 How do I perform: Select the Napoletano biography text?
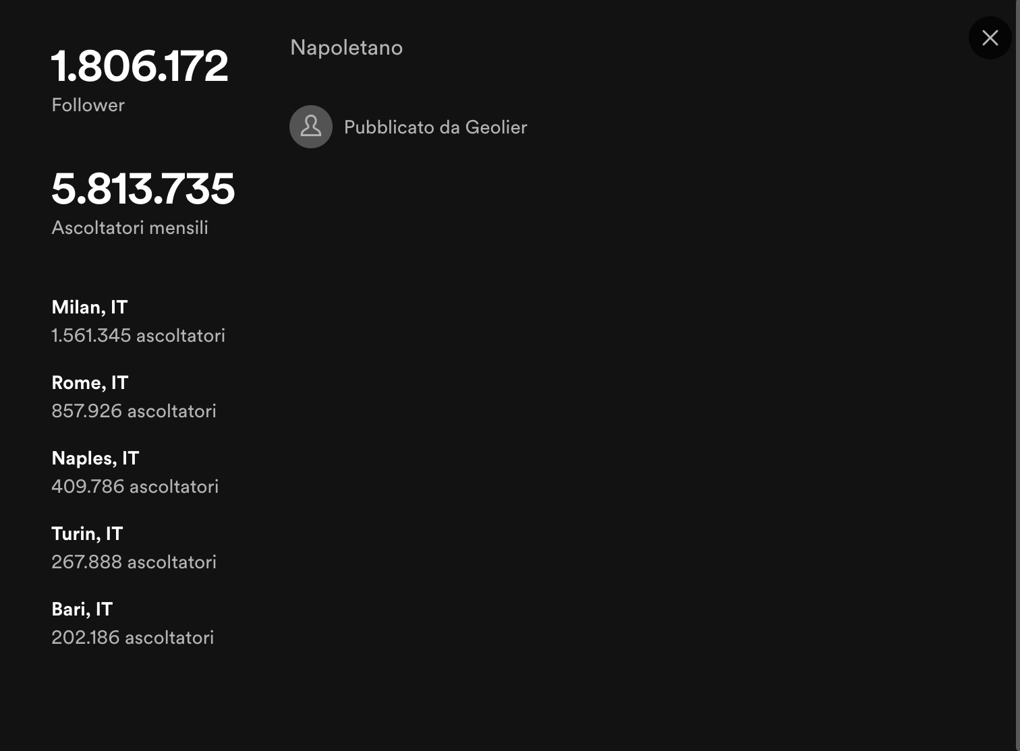click(346, 48)
